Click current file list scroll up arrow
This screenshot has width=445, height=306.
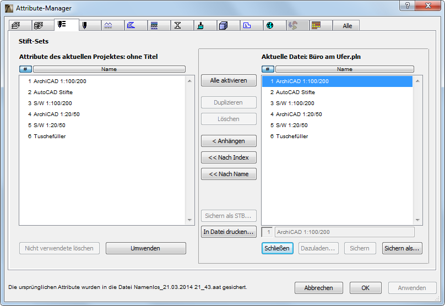[417, 81]
